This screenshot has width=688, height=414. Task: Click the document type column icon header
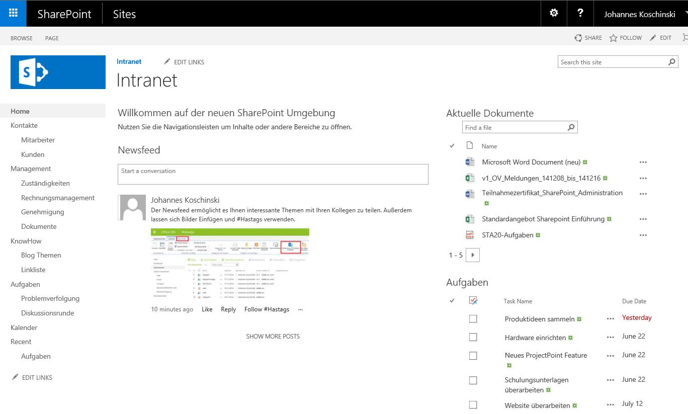coord(470,145)
